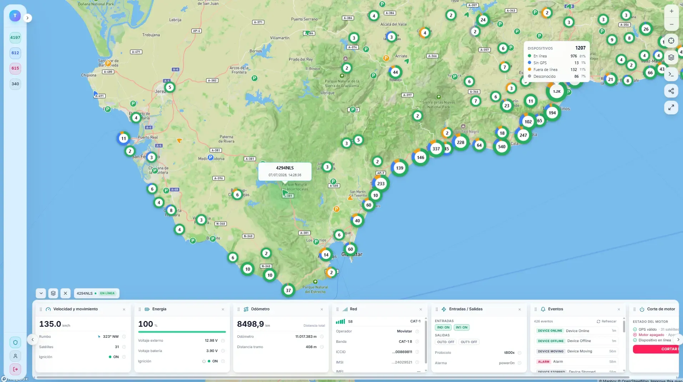The width and height of the screenshot is (683, 382).
Task: Open the shield security icon in sidebar
Action: click(15, 342)
